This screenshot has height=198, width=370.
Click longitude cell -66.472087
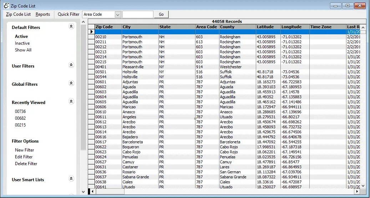pos(295,182)
